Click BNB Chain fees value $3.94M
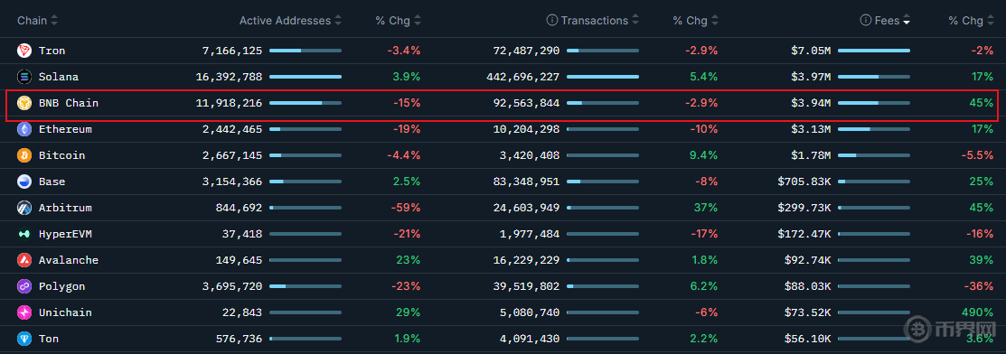The image size is (1006, 354). (x=811, y=103)
